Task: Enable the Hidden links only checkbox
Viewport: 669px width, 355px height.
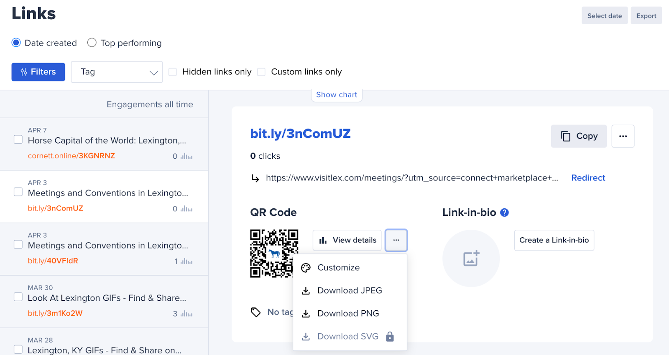Action: point(173,72)
